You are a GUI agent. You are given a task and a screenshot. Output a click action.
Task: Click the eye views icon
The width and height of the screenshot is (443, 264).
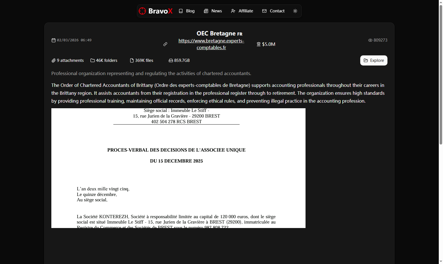[370, 40]
